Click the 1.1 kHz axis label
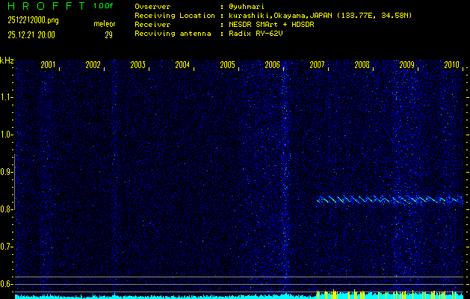Screen dimensions: 470x299 7,97
